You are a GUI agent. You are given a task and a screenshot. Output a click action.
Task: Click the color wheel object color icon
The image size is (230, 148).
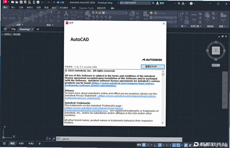[151, 13]
